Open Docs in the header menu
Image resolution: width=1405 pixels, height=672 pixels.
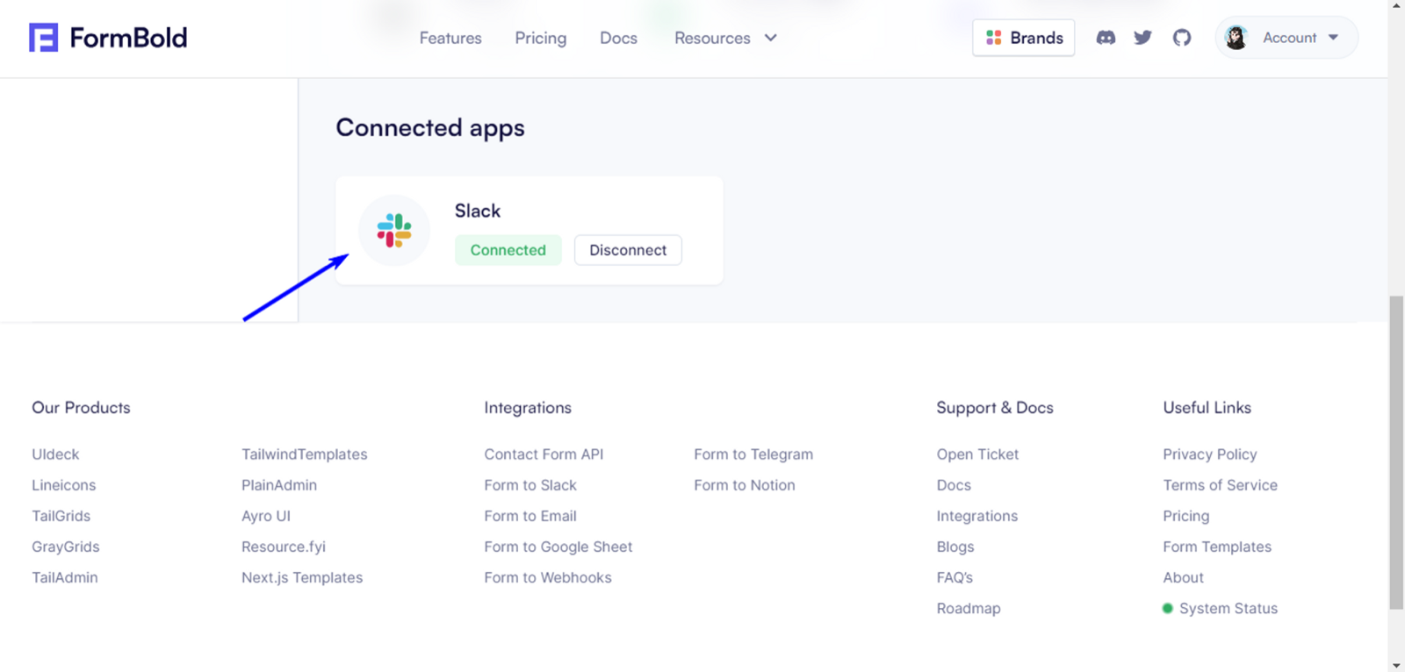(x=618, y=38)
